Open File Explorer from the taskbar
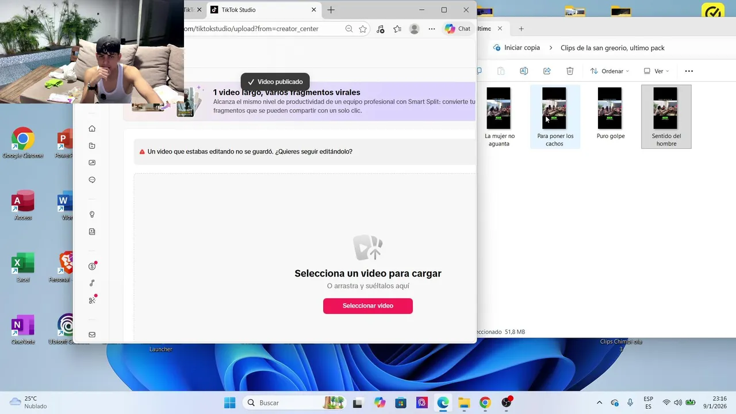Screen dimensions: 736x414 point(464,403)
